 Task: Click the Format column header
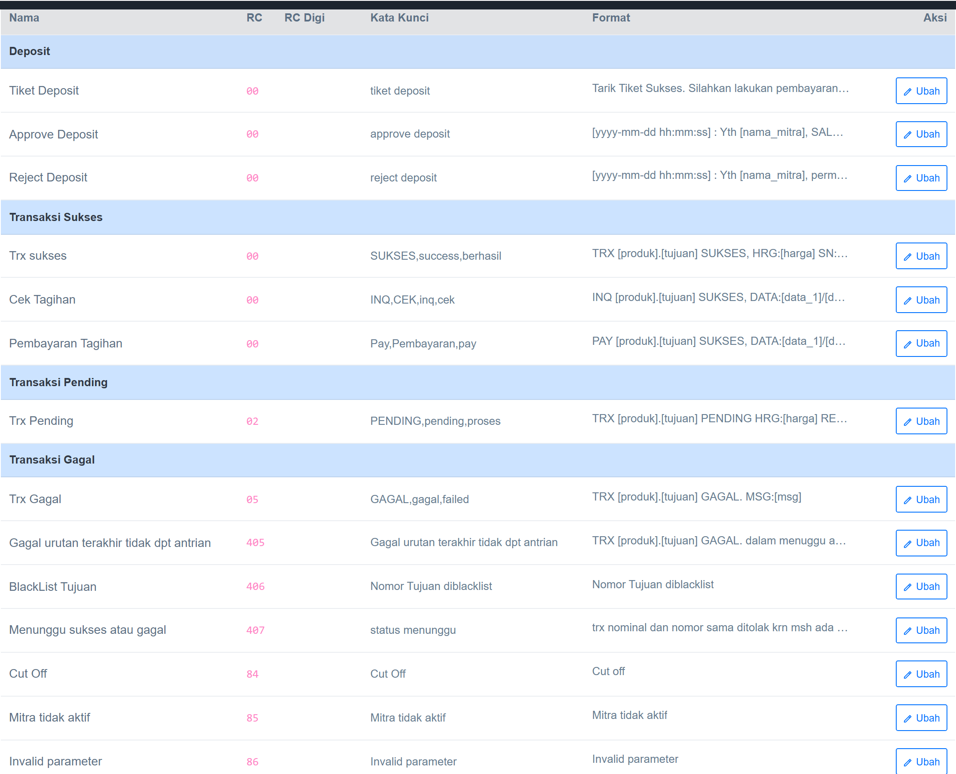pos(610,18)
